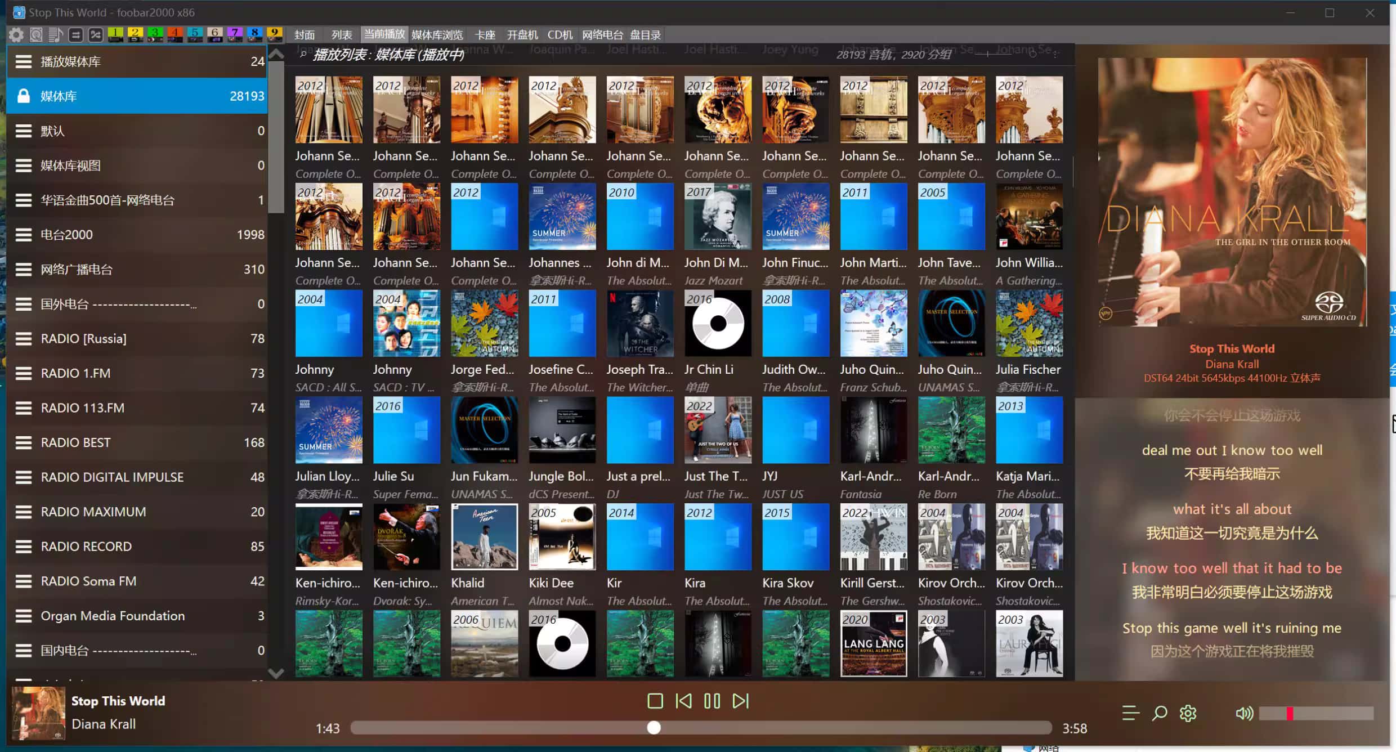Viewport: 1396px width, 752px height.
Task: Skip to the next track
Action: (x=740, y=701)
